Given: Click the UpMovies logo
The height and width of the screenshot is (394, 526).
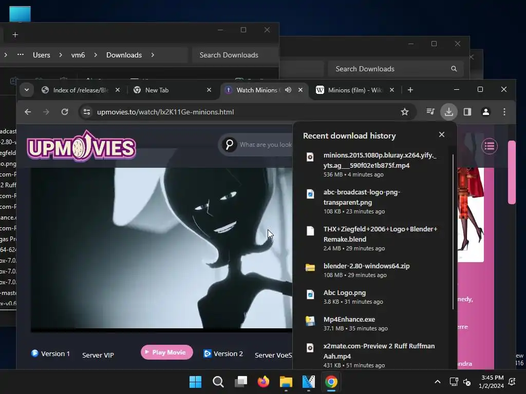Looking at the screenshot, I should pos(82,146).
